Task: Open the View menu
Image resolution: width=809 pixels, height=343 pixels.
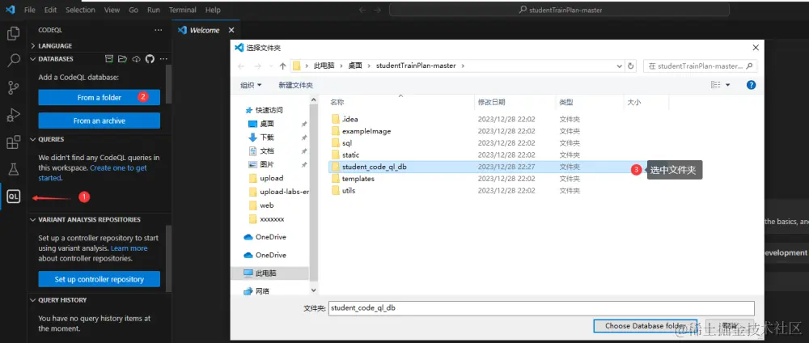Action: [112, 10]
